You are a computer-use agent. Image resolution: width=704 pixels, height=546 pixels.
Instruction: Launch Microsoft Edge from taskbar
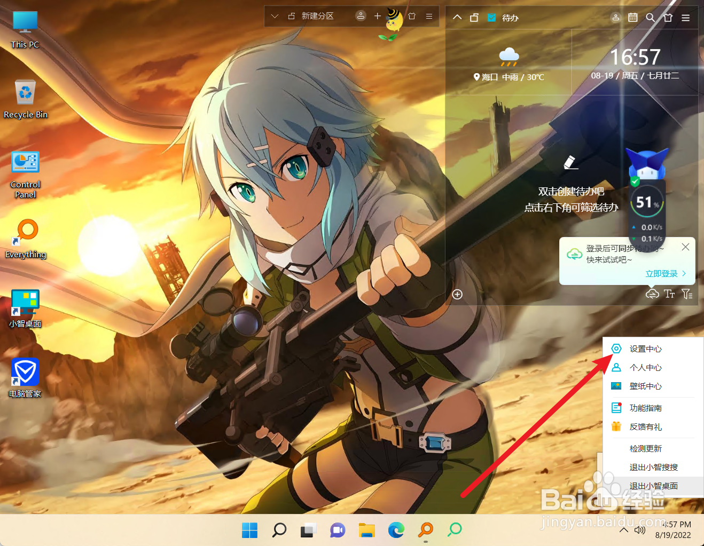[x=396, y=530]
